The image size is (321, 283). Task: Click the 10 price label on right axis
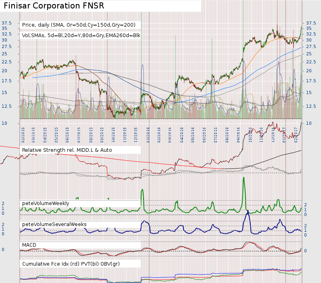pyautogui.click(x=309, y=124)
